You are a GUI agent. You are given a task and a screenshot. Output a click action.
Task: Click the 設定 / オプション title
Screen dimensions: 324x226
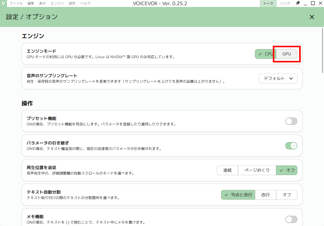click(32, 17)
